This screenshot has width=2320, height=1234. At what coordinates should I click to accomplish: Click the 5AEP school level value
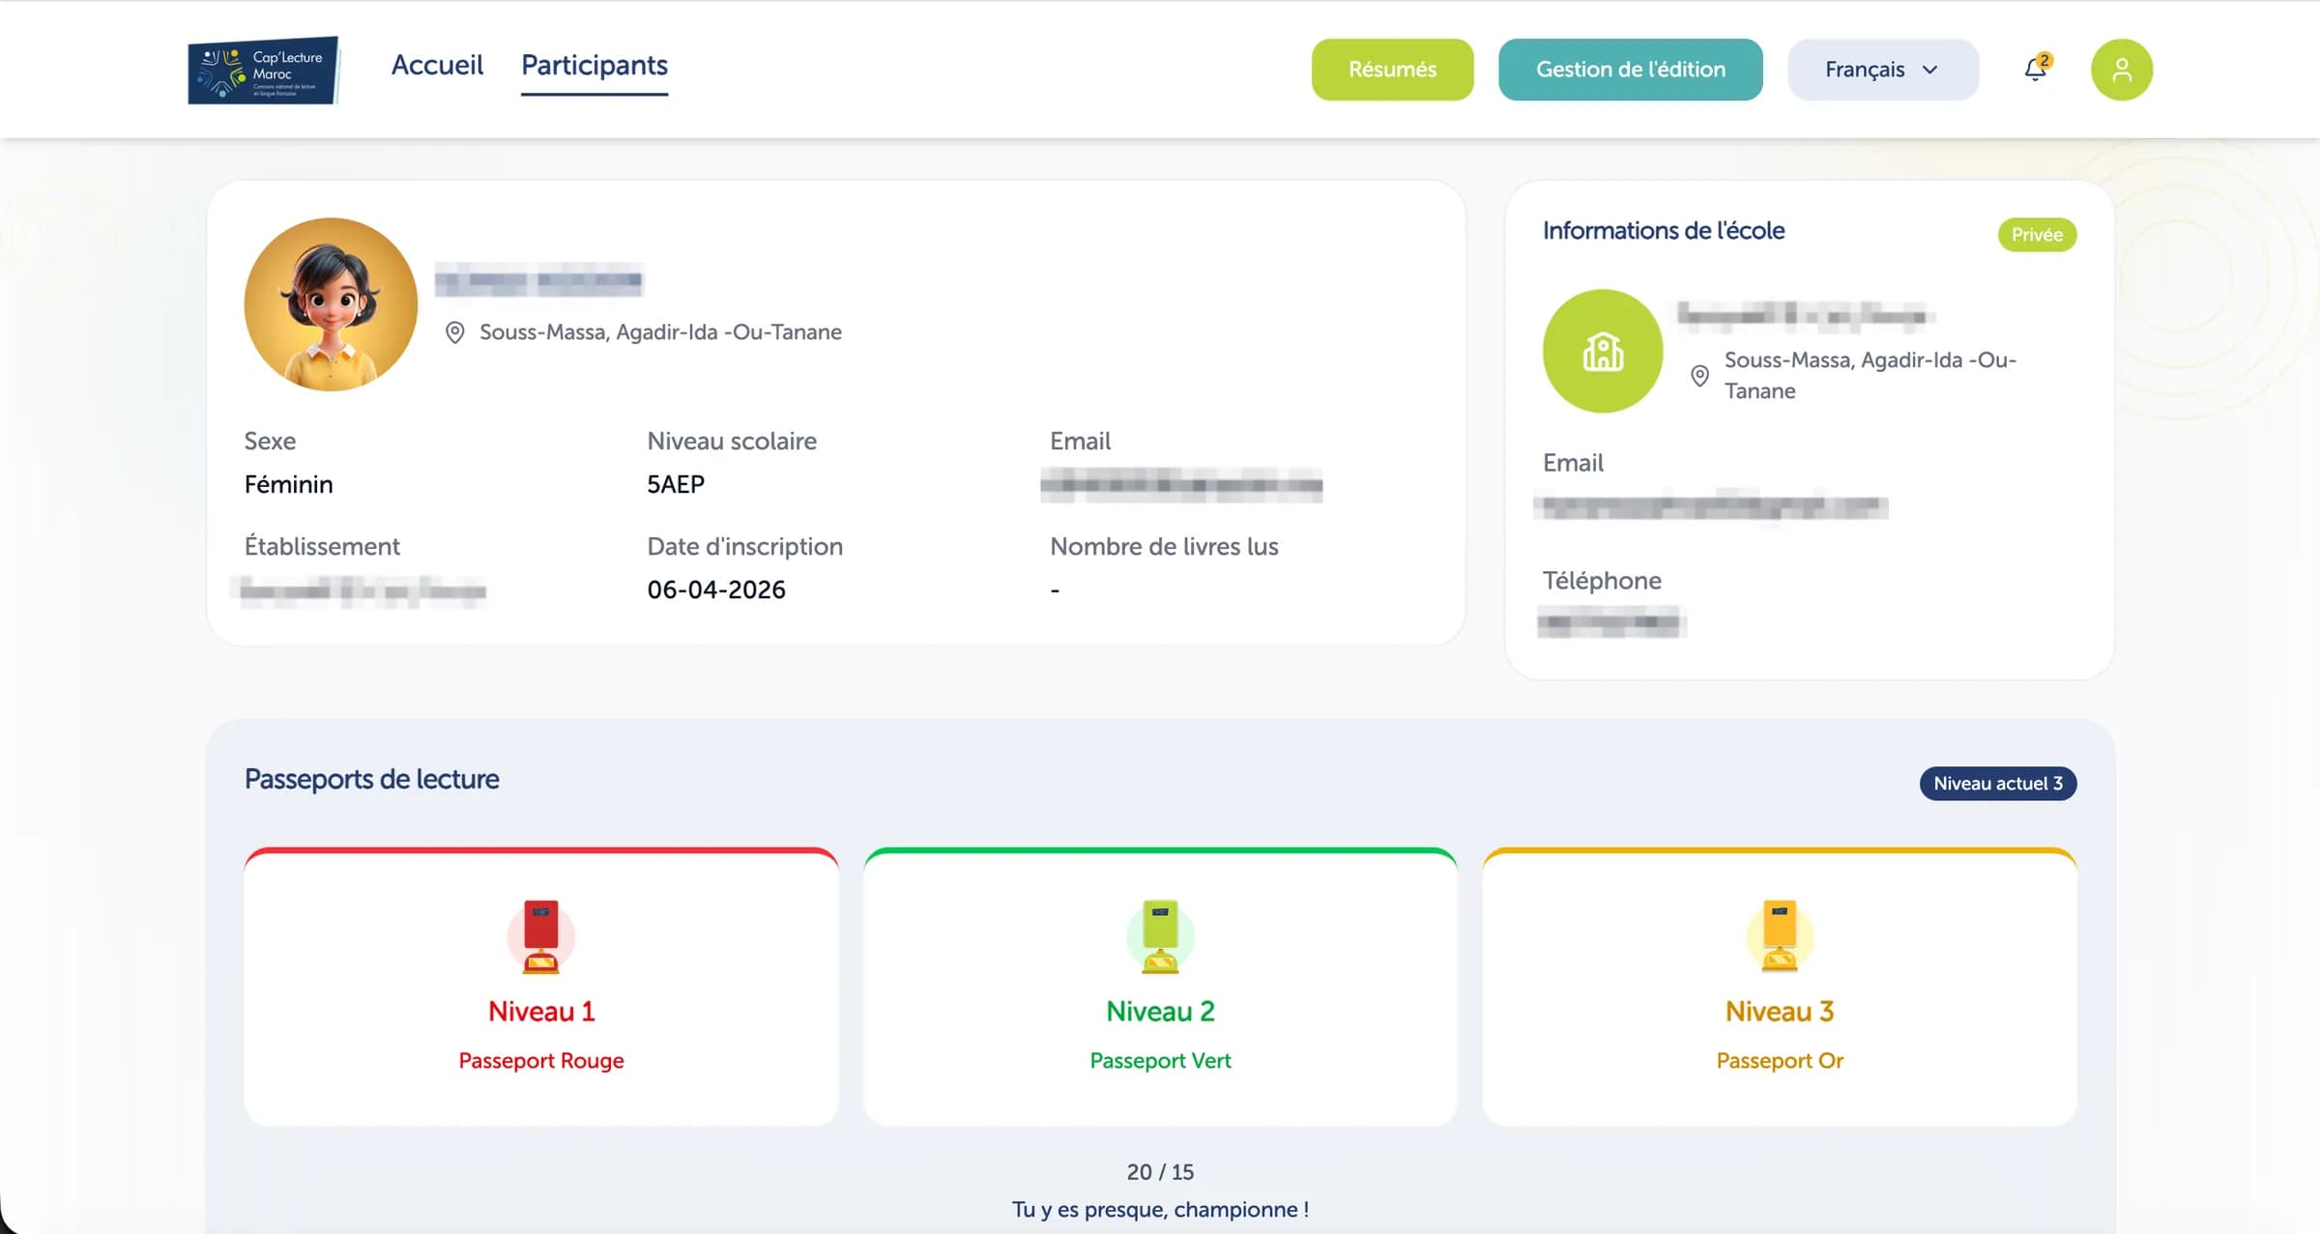pyautogui.click(x=676, y=484)
